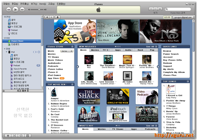Toggle shuffle button at bottom
The height and width of the screenshot is (140, 197).
click(14, 136)
